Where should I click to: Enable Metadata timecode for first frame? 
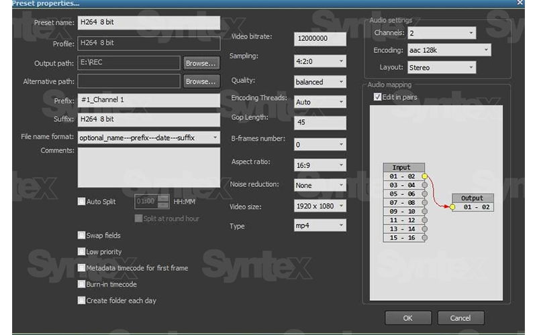(x=81, y=267)
